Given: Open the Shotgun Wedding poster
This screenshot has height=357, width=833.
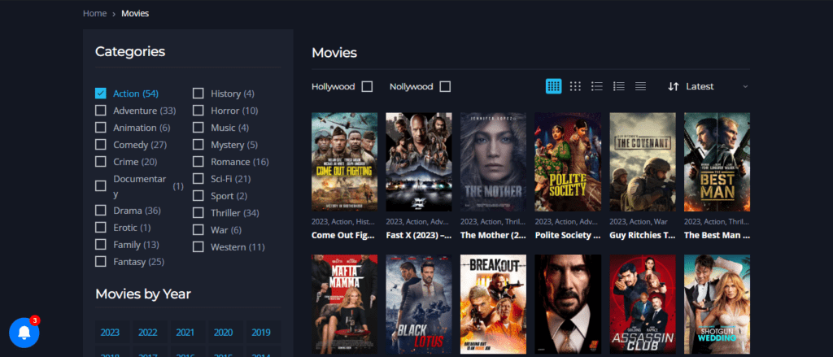Looking at the screenshot, I should tap(717, 304).
